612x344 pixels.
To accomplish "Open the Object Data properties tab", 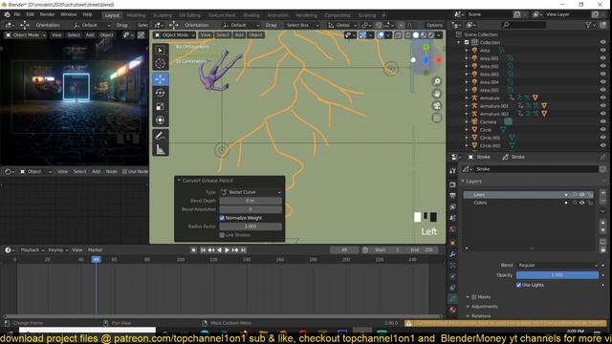I will coord(452,299).
